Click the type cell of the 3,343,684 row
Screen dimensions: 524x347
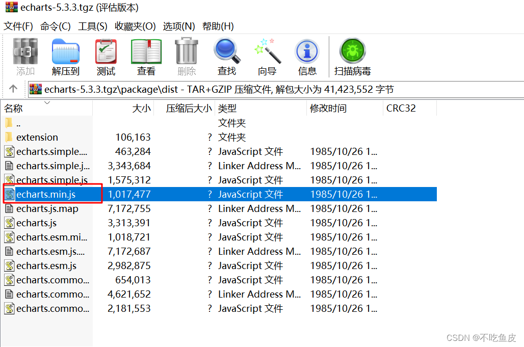(x=259, y=166)
